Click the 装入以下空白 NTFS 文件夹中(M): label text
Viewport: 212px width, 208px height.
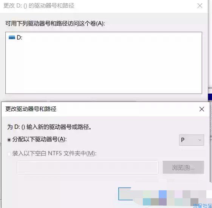click(54, 153)
